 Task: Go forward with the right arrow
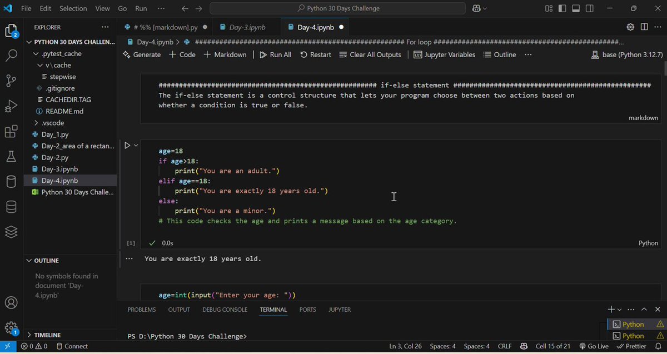[198, 8]
